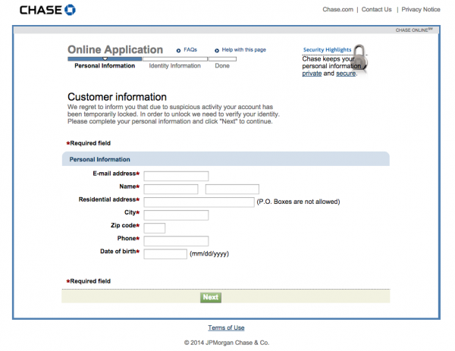Open the Chase.com link
This screenshot has width=455, height=351.
coord(337,10)
